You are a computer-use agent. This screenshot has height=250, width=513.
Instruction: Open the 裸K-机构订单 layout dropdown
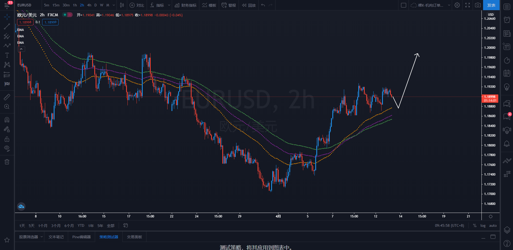[430, 5]
